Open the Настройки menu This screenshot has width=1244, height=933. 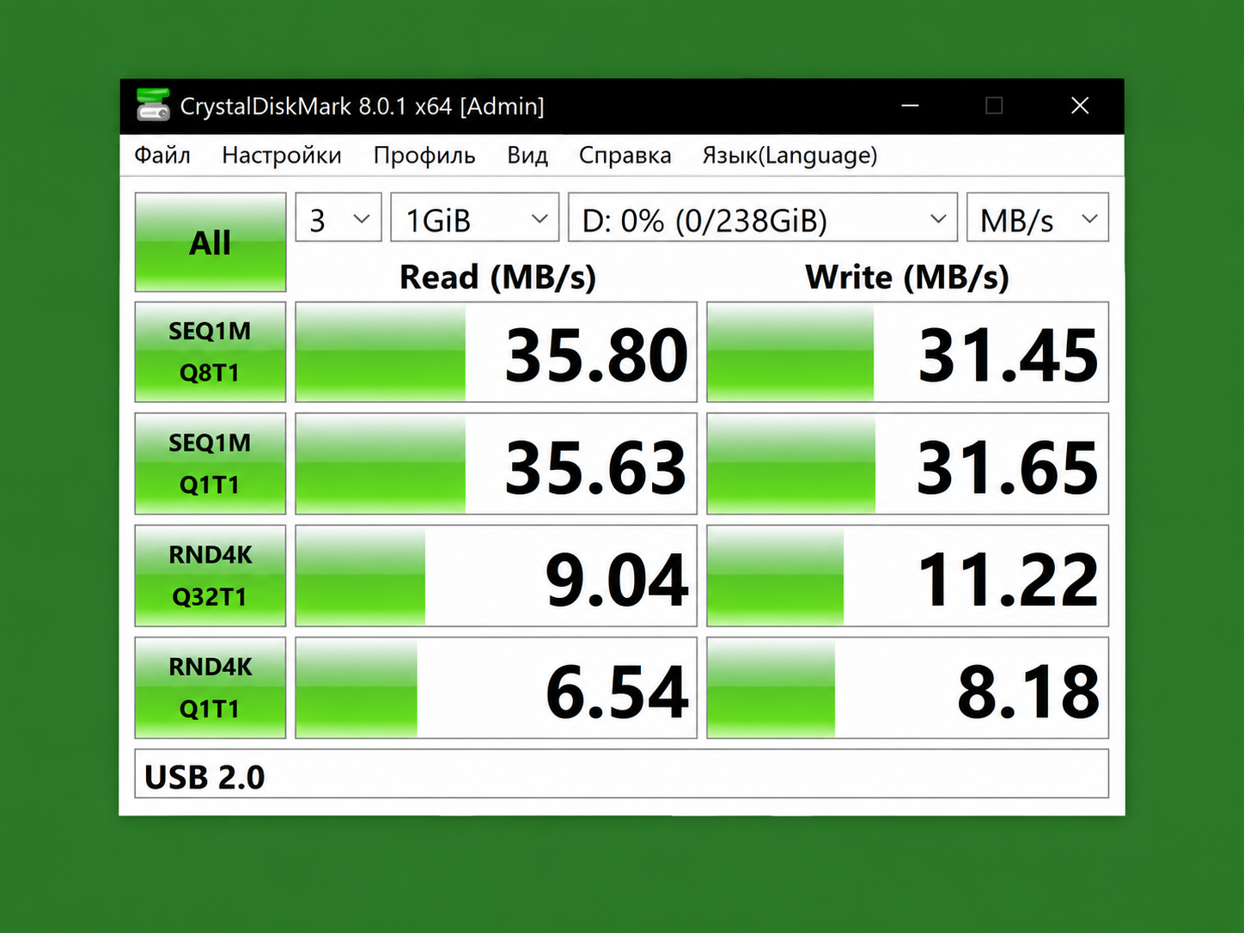point(282,155)
